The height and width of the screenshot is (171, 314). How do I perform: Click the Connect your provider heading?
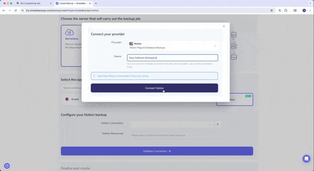point(108,34)
